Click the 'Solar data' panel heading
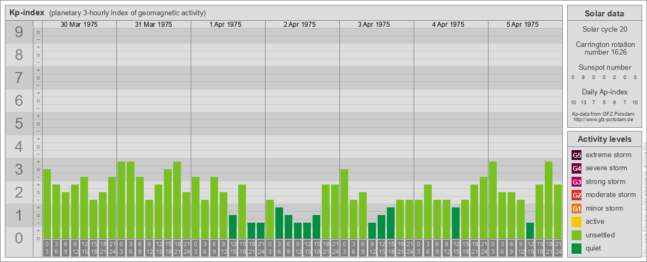This screenshot has height=262, width=647. (604, 14)
